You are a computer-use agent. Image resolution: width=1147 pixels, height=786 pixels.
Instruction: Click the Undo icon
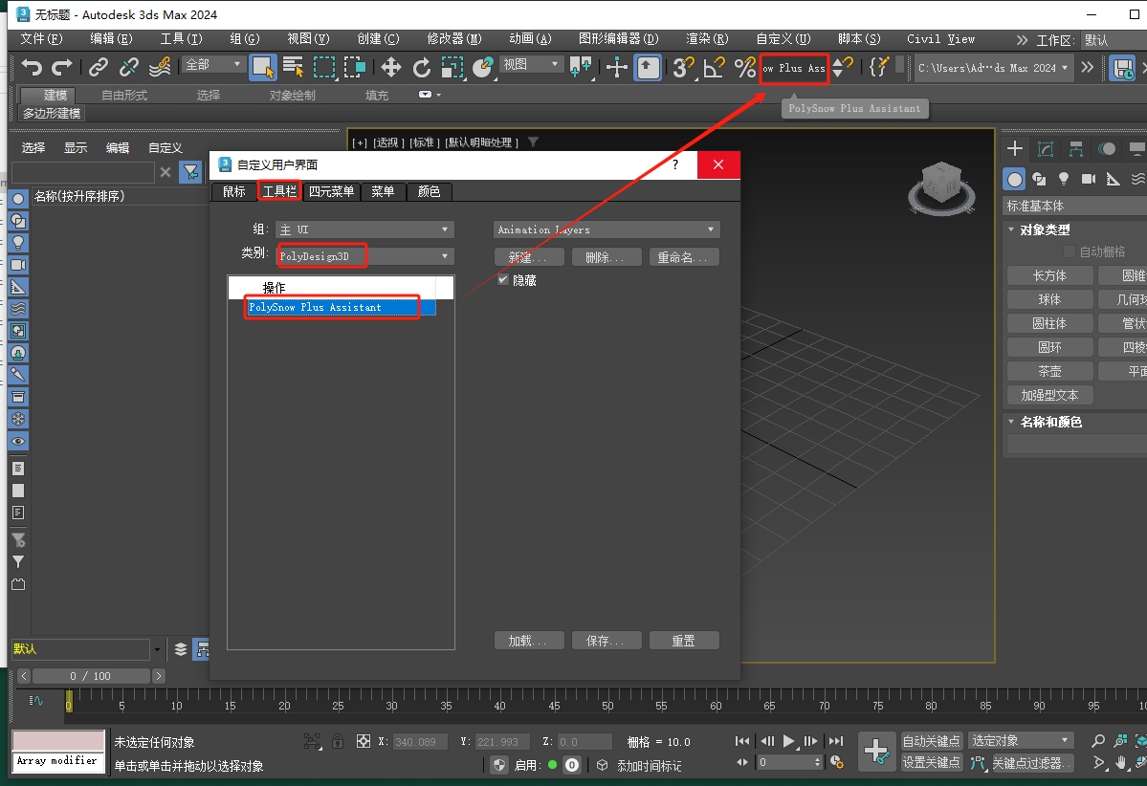(32, 68)
